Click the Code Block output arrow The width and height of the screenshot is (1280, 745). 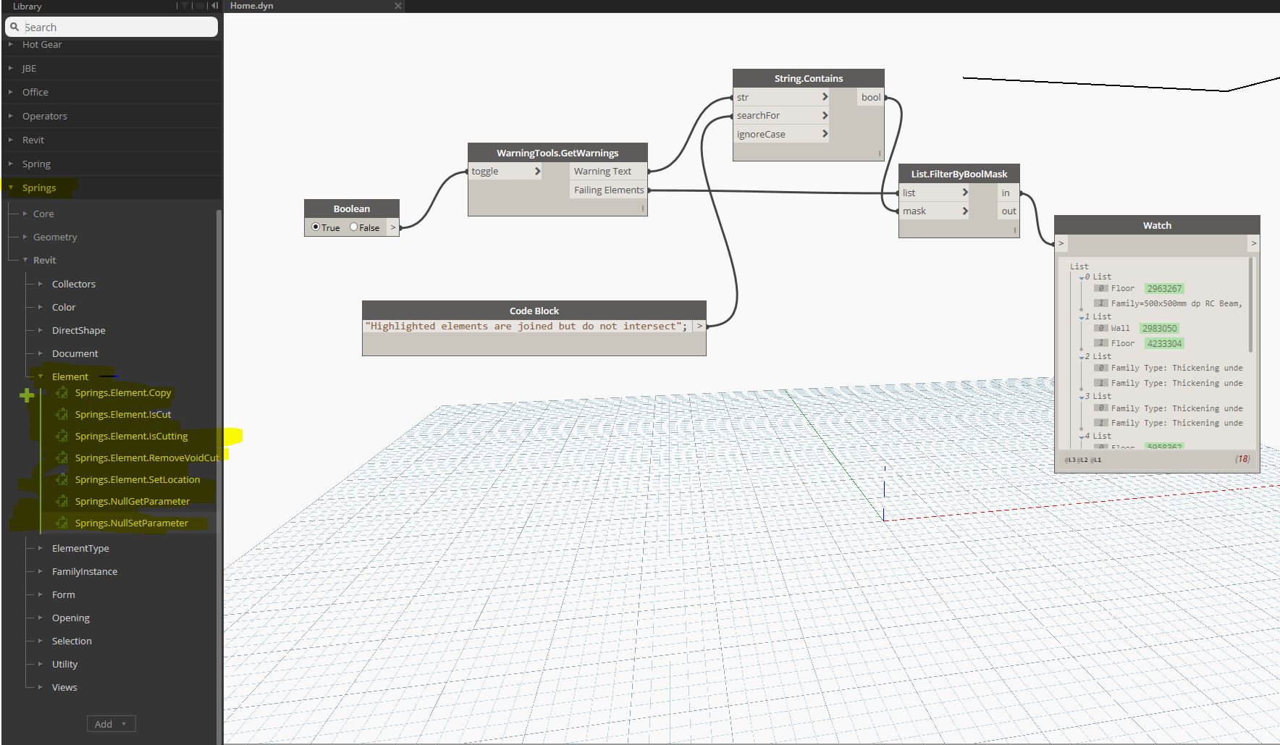click(x=699, y=327)
